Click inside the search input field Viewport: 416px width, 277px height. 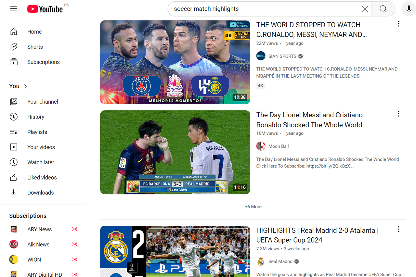260,9
